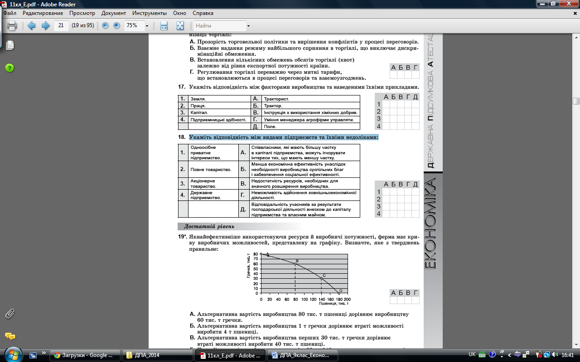Screen dimensions: 580x362
Task: Click the 'Тракторист.' table cell
Action: [311, 99]
